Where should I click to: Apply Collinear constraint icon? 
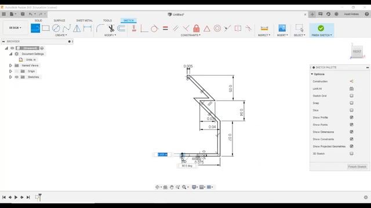point(227,28)
